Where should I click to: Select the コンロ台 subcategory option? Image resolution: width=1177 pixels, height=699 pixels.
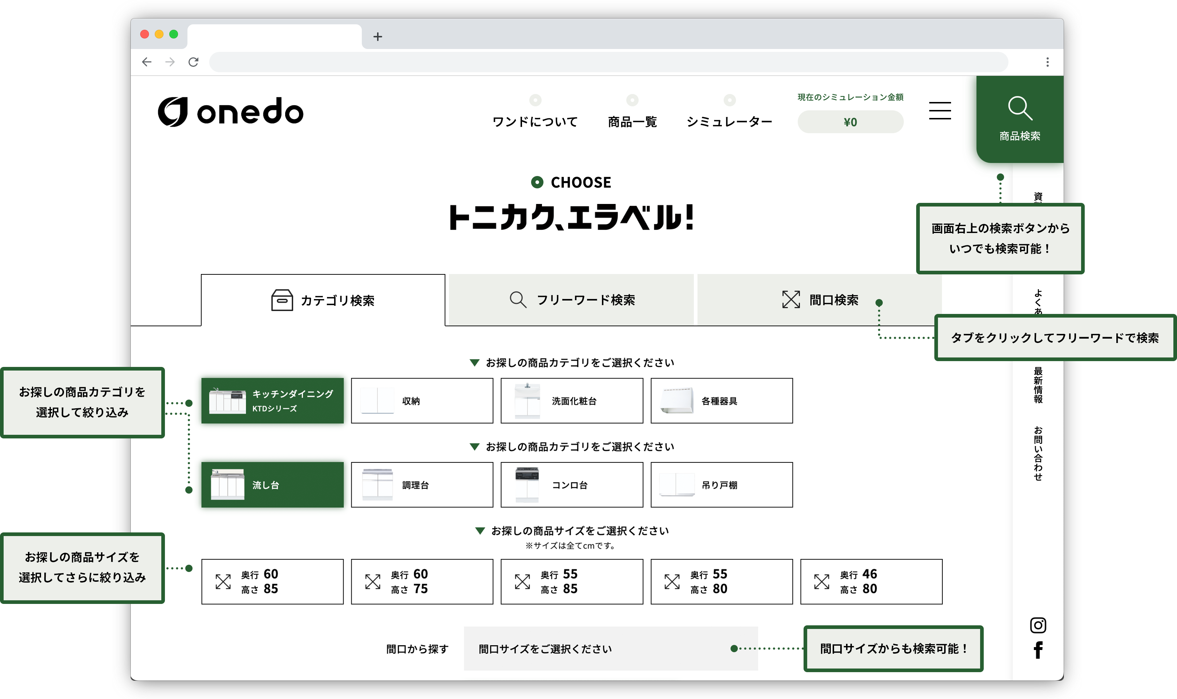pyautogui.click(x=571, y=485)
